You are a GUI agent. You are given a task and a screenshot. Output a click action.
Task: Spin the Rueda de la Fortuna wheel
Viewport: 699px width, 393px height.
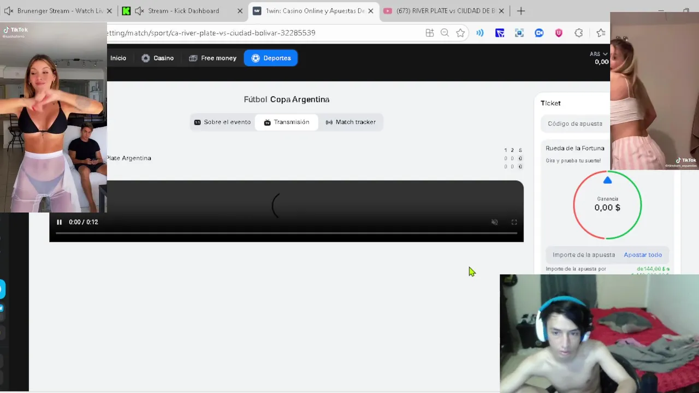607,205
